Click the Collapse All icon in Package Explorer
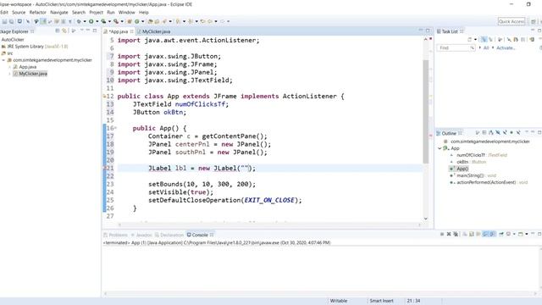This screenshot has height=305, width=542. pos(58,30)
